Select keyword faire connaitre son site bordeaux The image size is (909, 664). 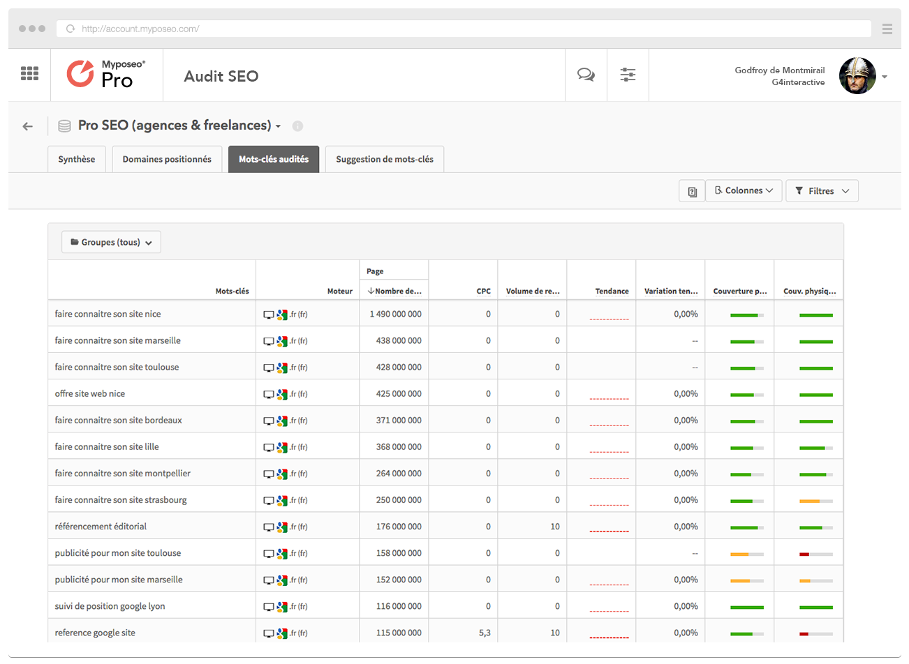(118, 420)
